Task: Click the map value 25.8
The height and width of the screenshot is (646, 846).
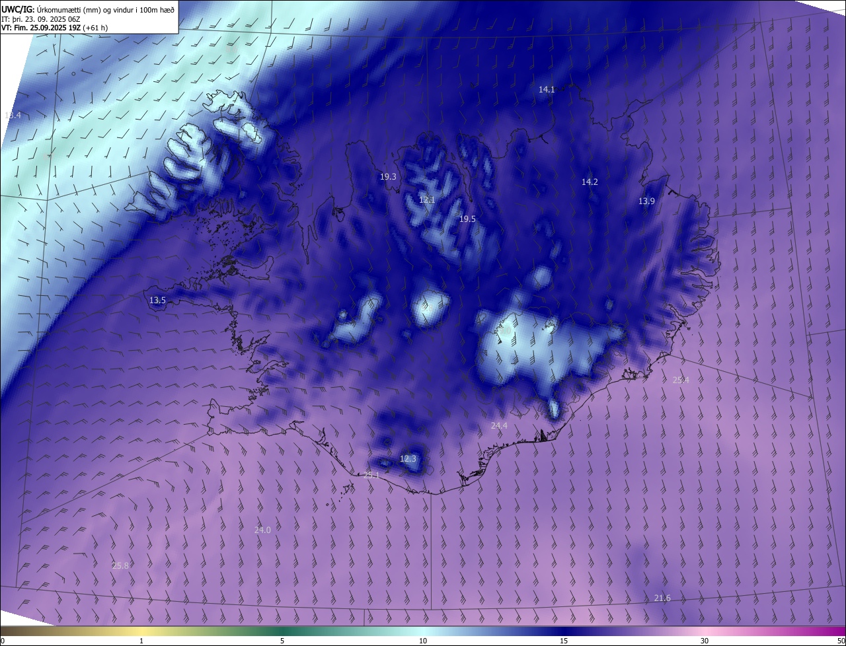Action: tap(120, 565)
